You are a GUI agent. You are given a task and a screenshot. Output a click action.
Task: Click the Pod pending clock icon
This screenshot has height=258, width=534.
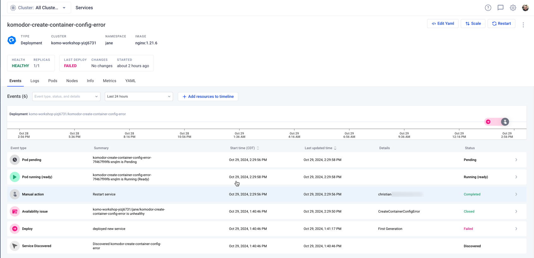point(15,160)
